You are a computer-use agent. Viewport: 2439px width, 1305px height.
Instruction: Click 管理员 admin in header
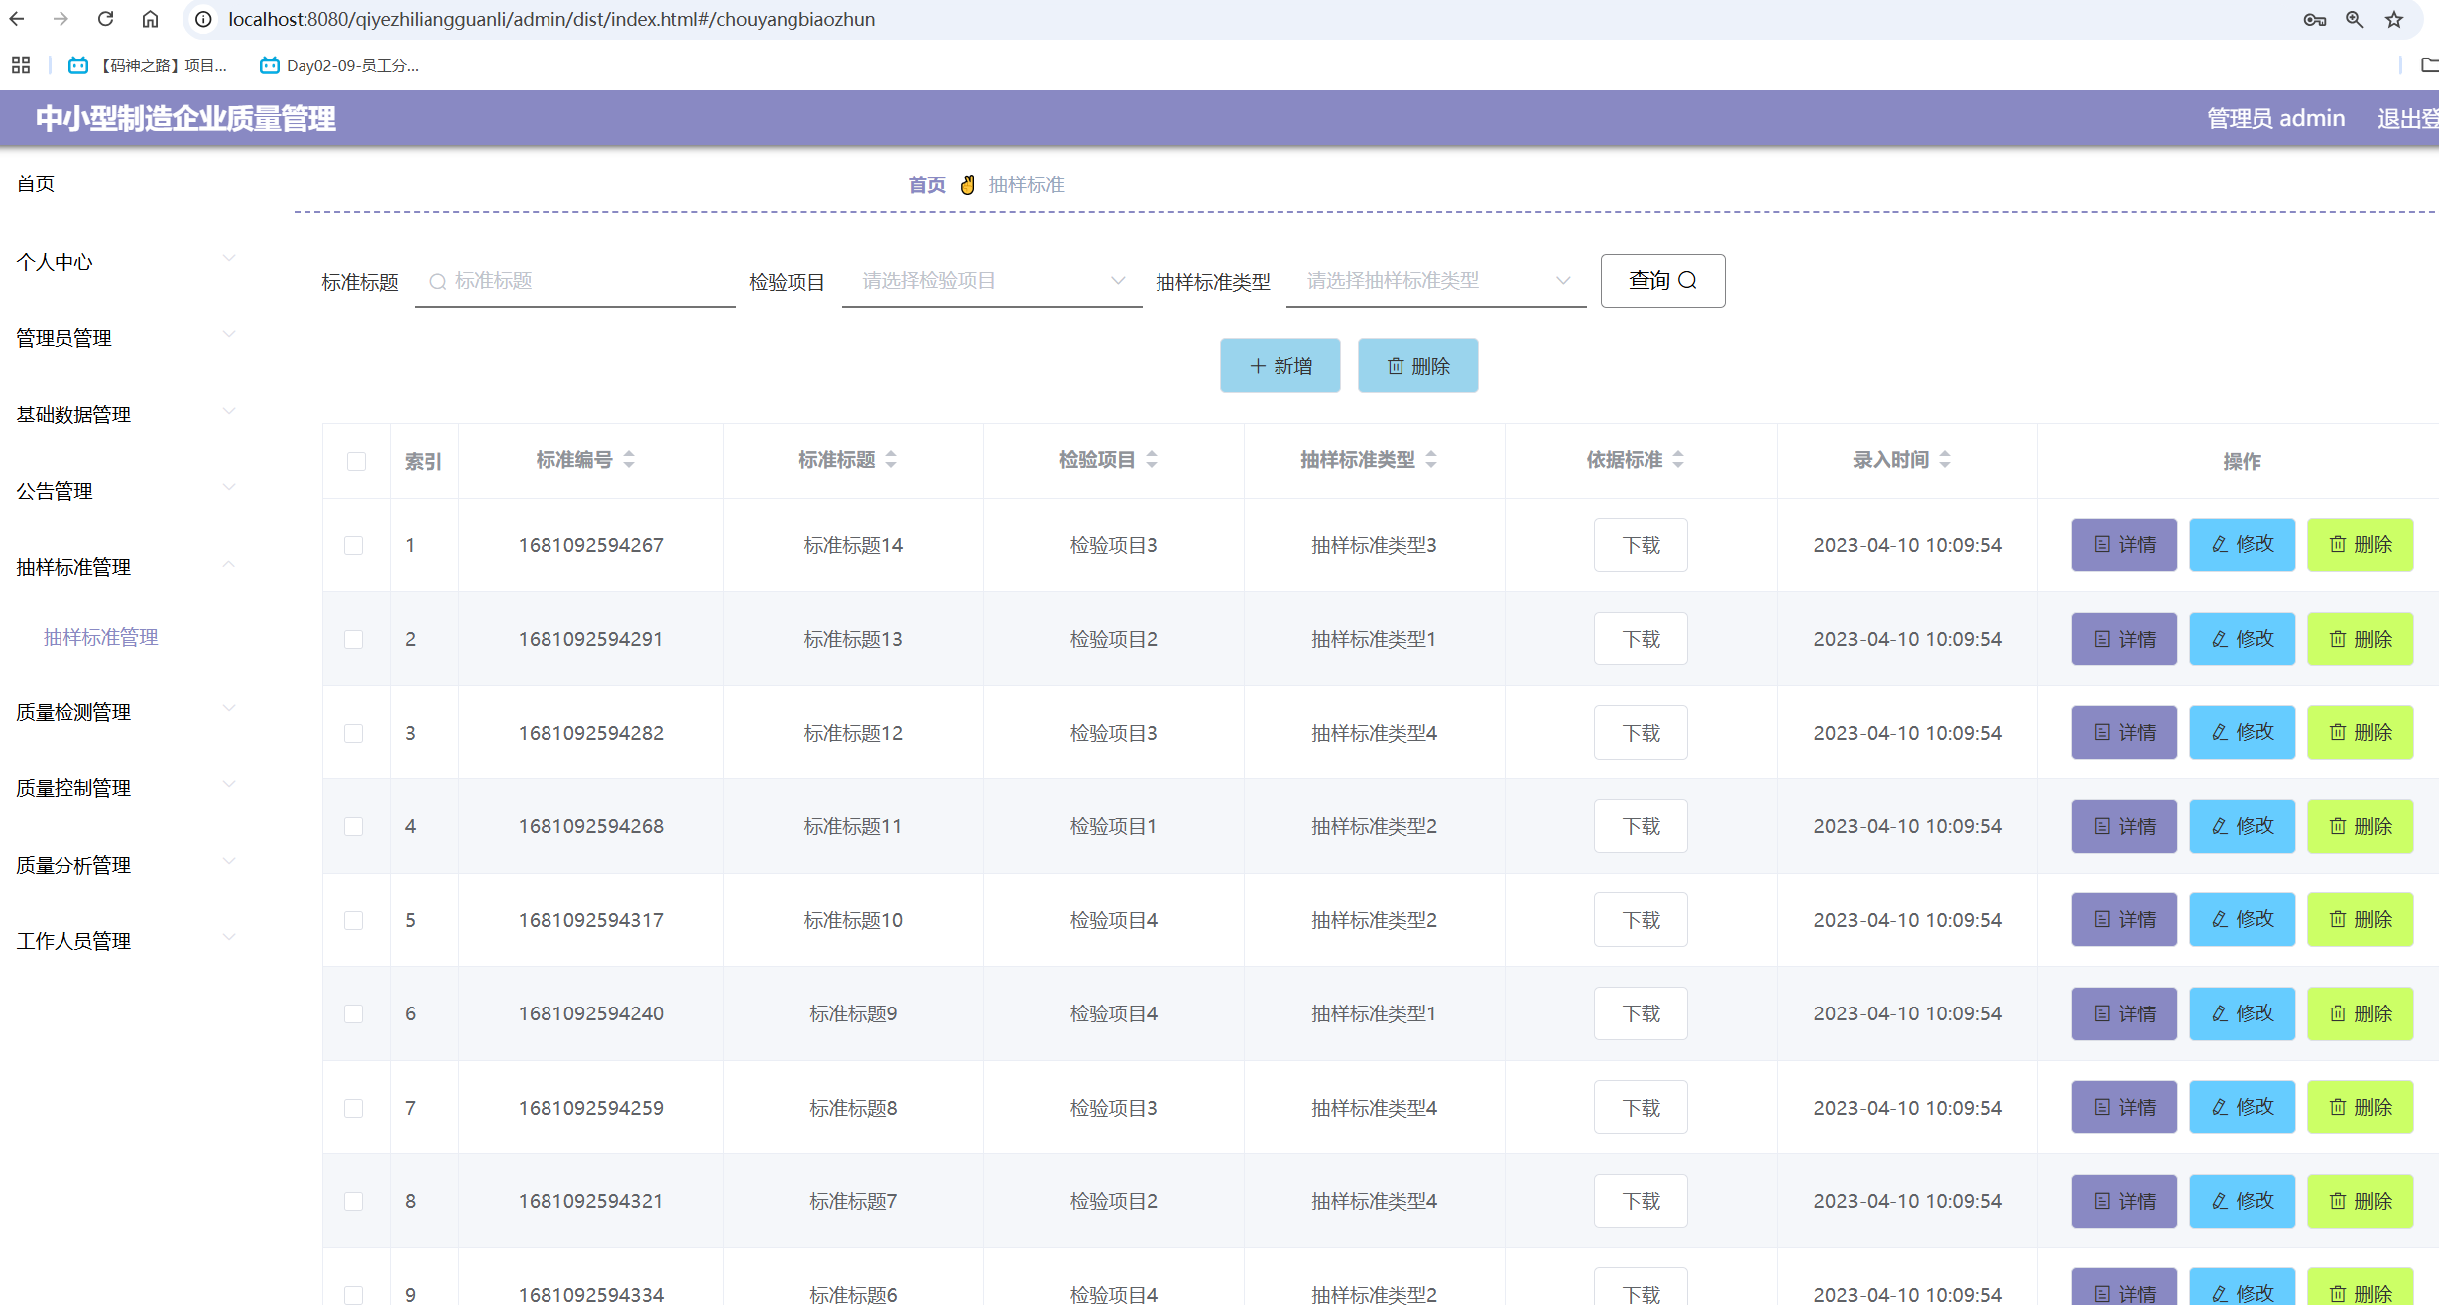2275,118
